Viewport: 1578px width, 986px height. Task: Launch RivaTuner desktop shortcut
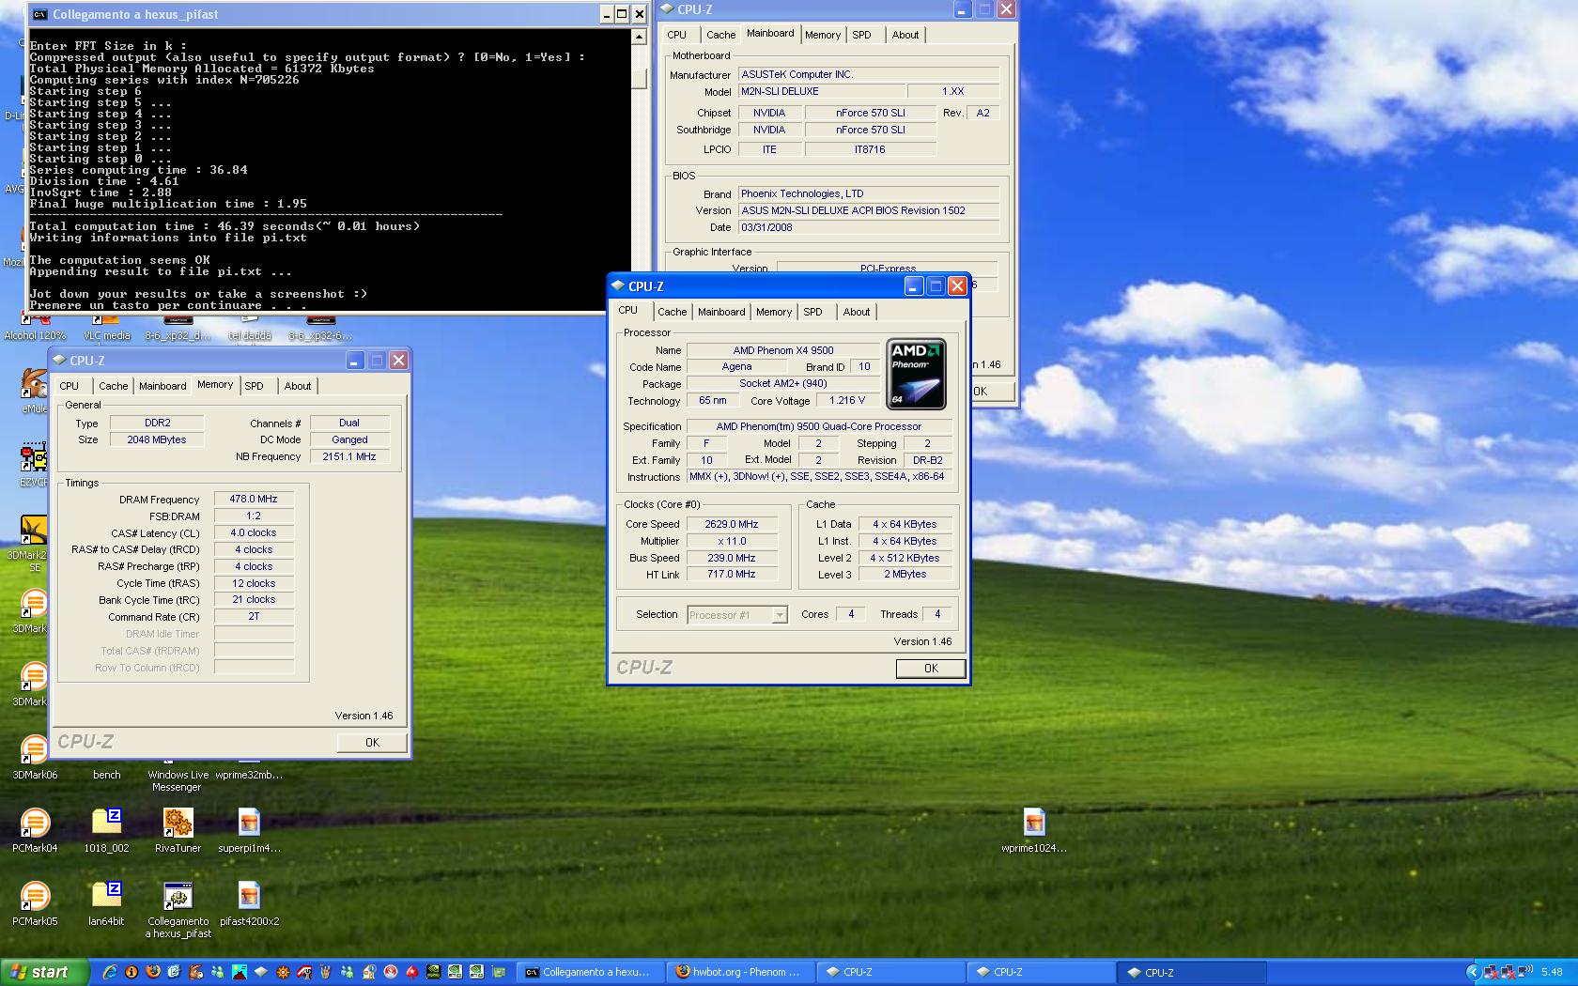178,830
